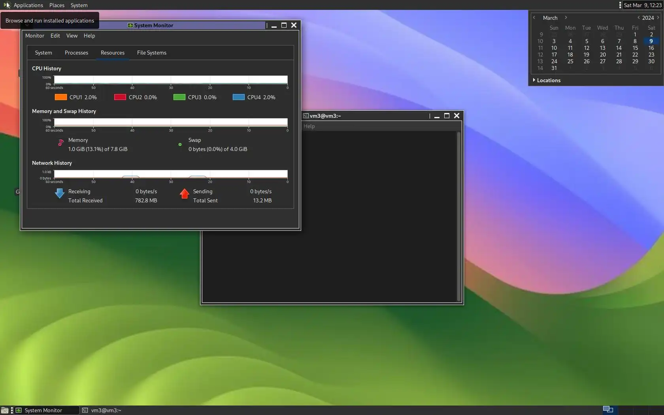Image resolution: width=664 pixels, height=415 pixels.
Task: Click the terminal icon in the taskbar
Action: pyautogui.click(x=85, y=410)
